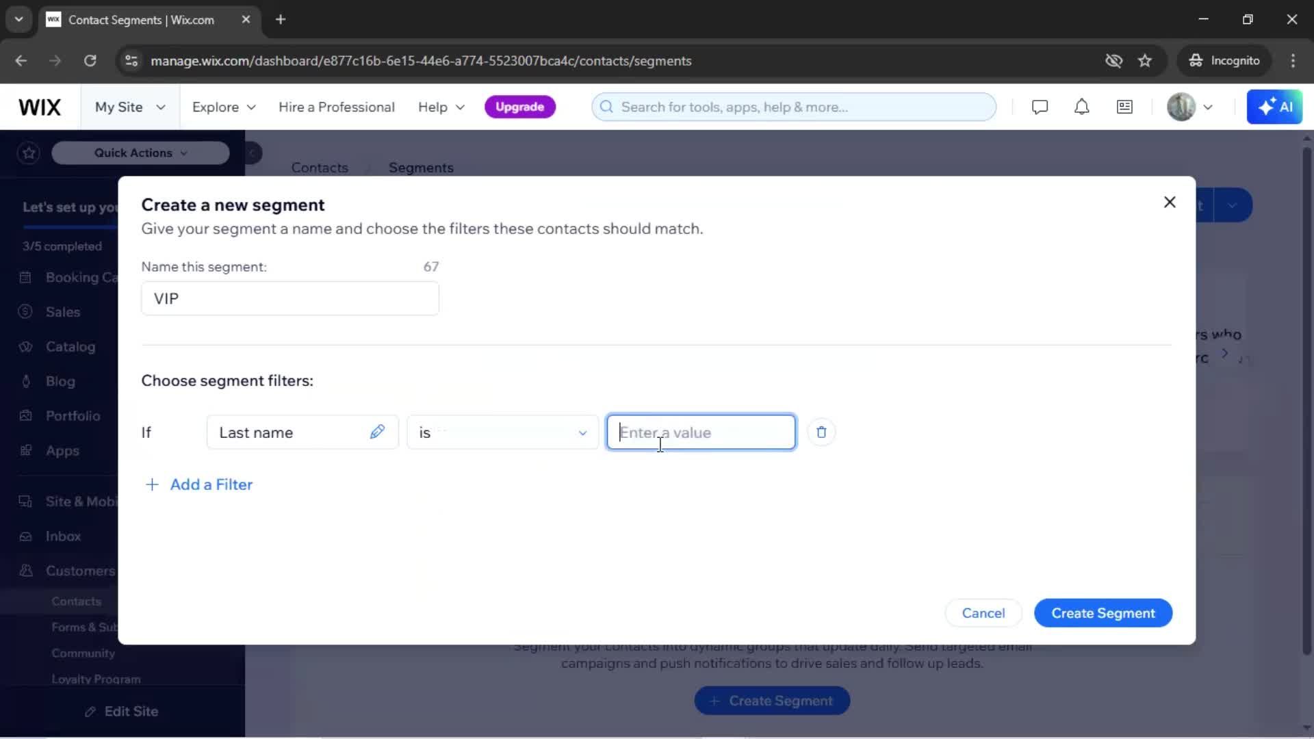Screen dimensions: 1314x739
Task: Click the Incognito indicator
Action: (x=1224, y=61)
